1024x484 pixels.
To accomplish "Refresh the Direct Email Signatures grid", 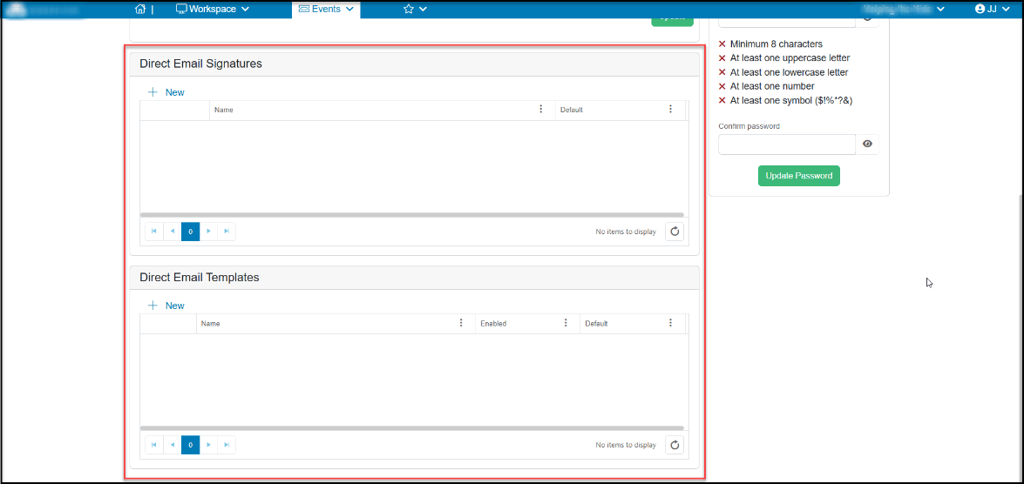I will tap(675, 232).
